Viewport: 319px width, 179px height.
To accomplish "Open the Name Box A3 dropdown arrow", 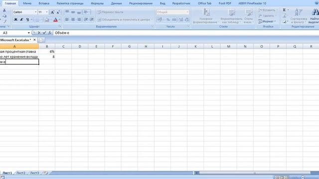I will 29,33.
